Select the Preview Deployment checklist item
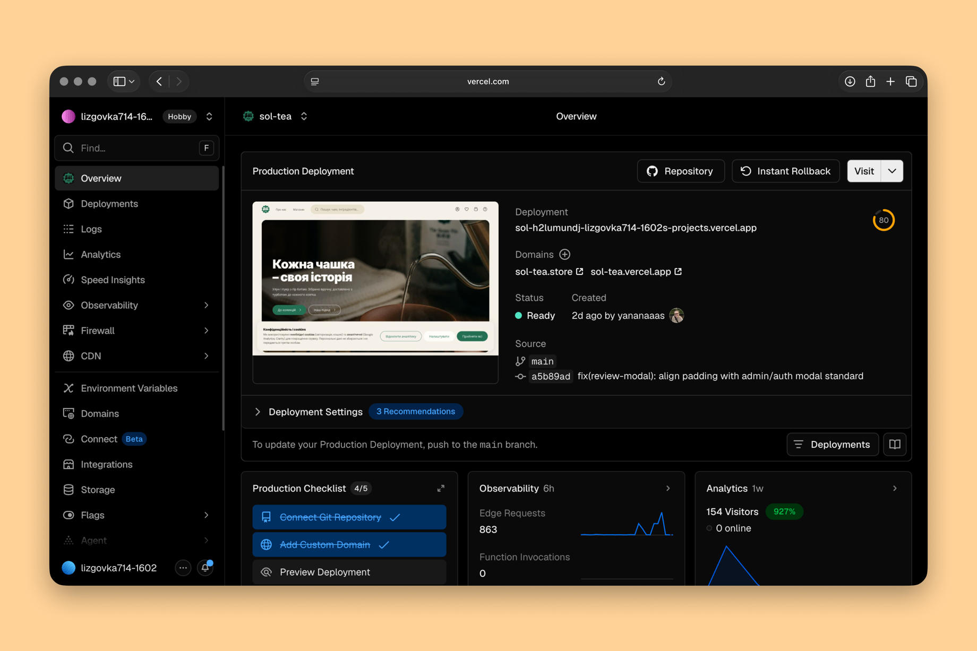The height and width of the screenshot is (651, 977). pos(349,572)
